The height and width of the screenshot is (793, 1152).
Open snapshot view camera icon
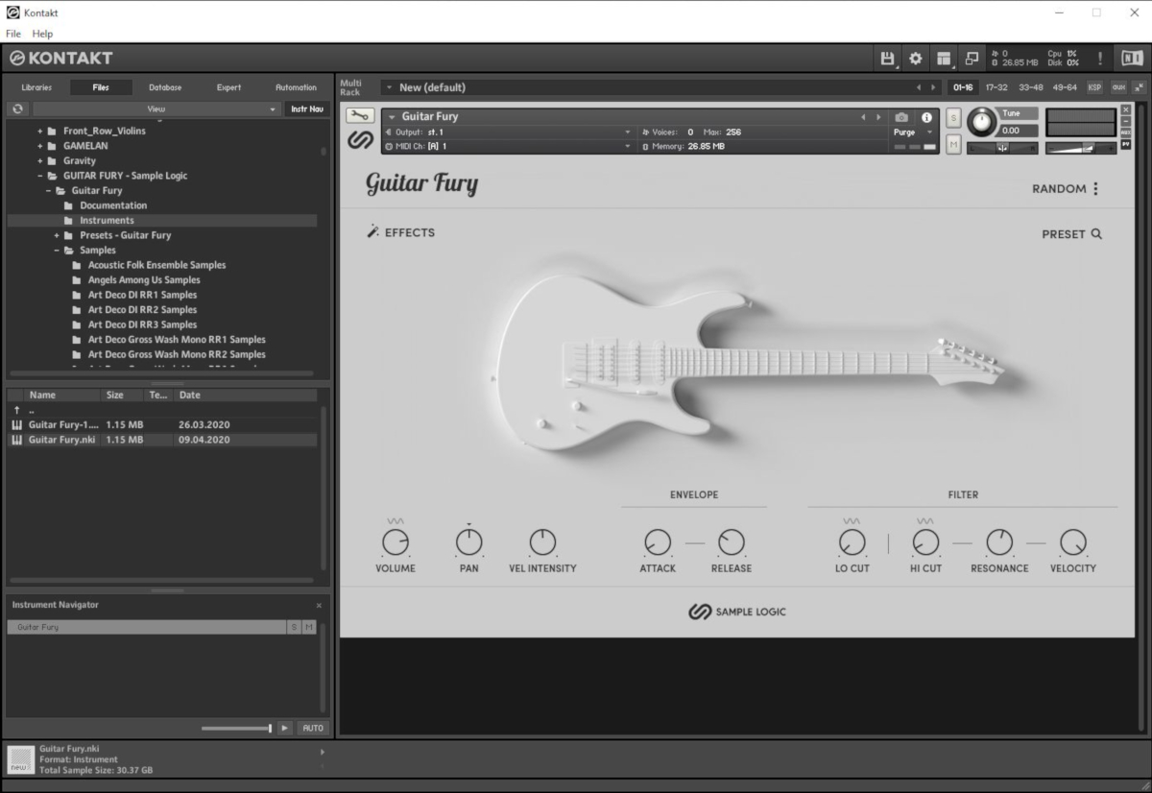pos(901,117)
